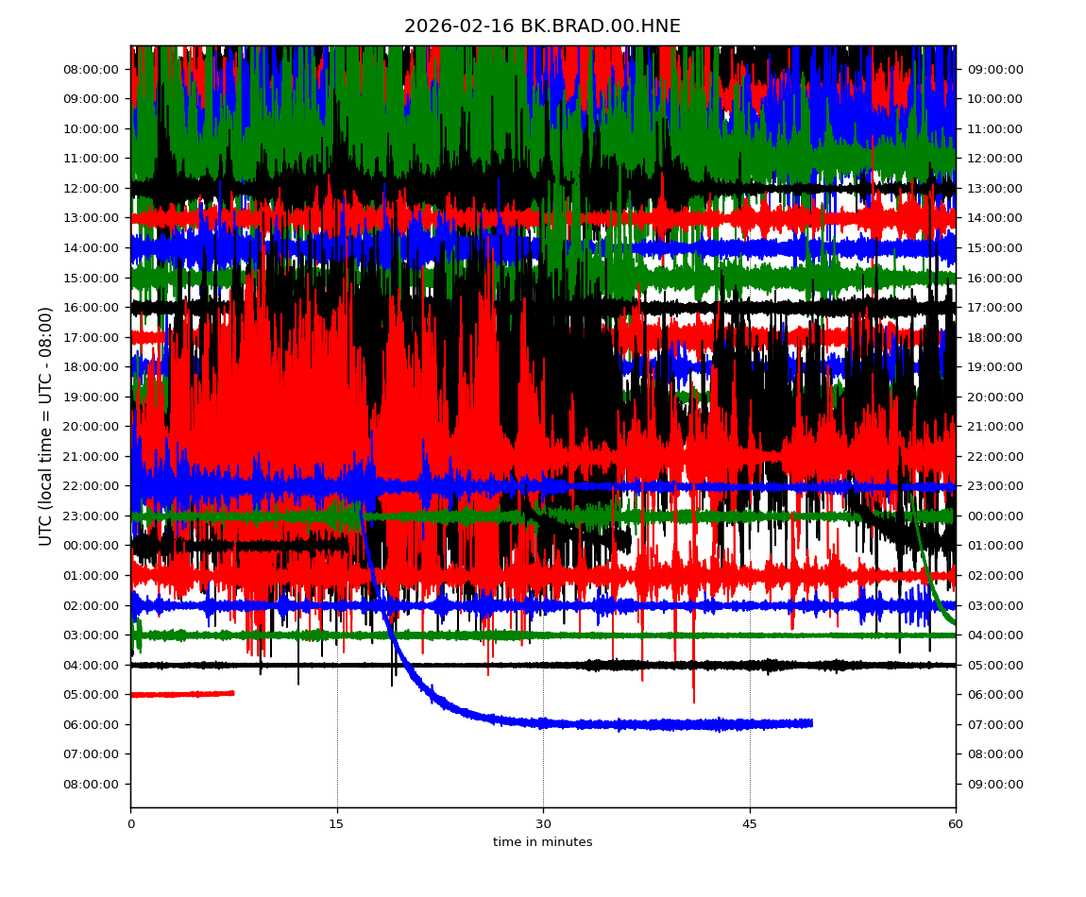Click the right-axis 17:00:00 tick label
Viewport: 1086px width, 897px height.
[x=995, y=307]
